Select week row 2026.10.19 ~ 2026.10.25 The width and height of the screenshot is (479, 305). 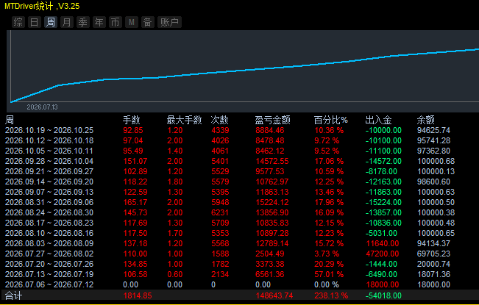point(240,130)
